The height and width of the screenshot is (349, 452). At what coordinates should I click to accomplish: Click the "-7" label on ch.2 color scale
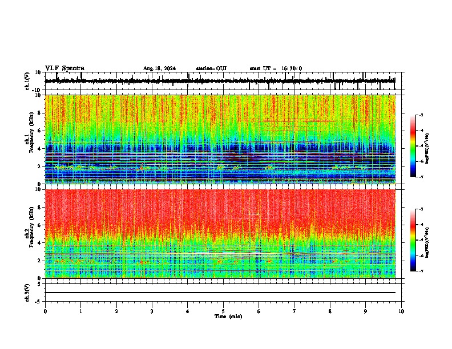coord(421,271)
